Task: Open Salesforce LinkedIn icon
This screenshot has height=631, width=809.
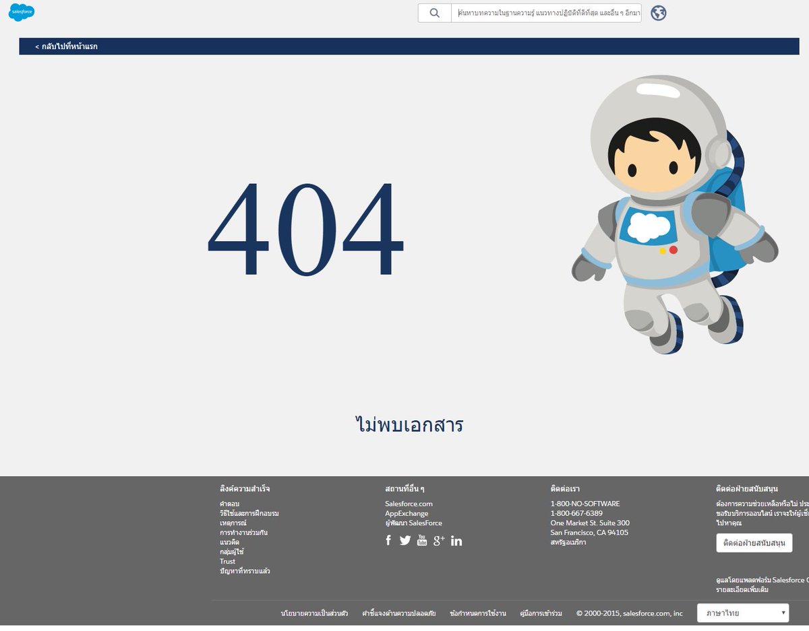Action: click(x=456, y=540)
